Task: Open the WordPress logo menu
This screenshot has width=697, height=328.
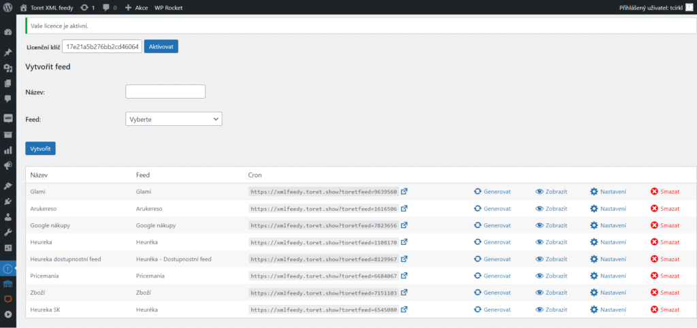Action: click(x=7, y=7)
